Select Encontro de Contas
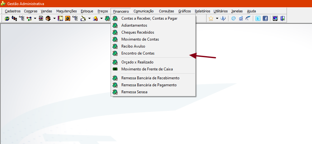This screenshot has width=312, height=144. (x=153, y=53)
